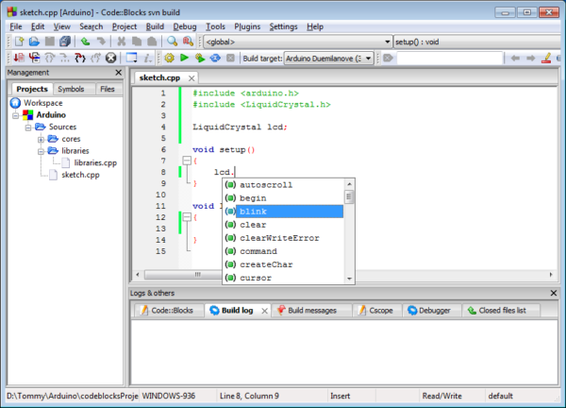Image resolution: width=566 pixels, height=408 pixels.
Task: Run to cursor debug icon
Action: pos(34,58)
